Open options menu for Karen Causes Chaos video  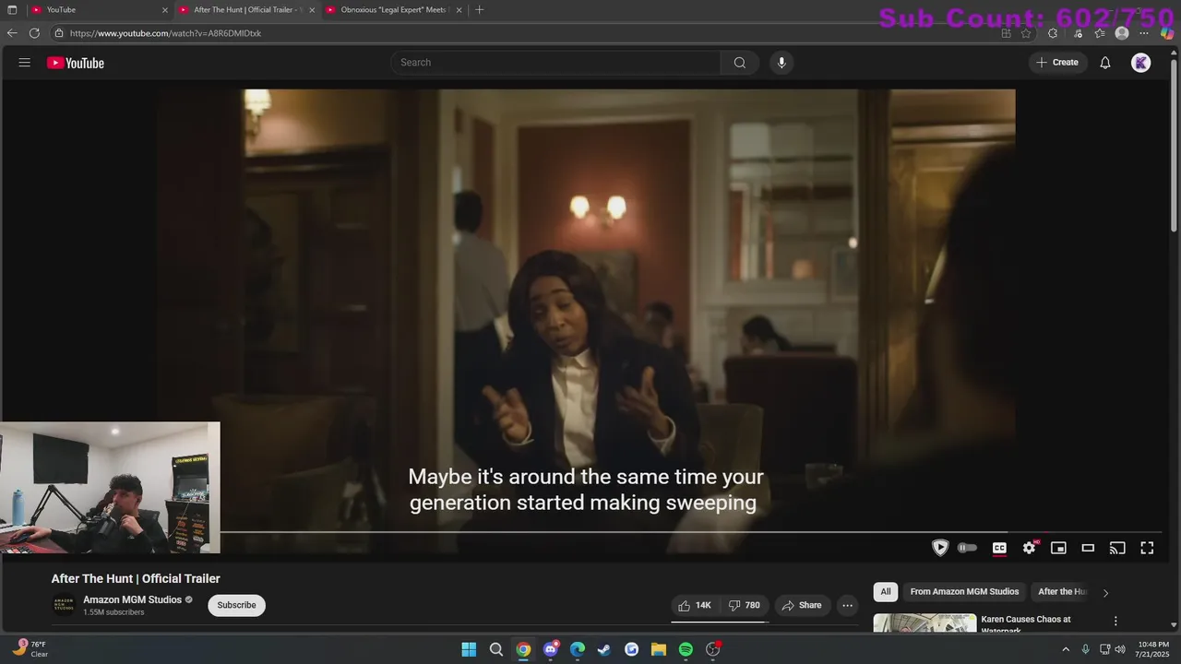click(x=1115, y=622)
